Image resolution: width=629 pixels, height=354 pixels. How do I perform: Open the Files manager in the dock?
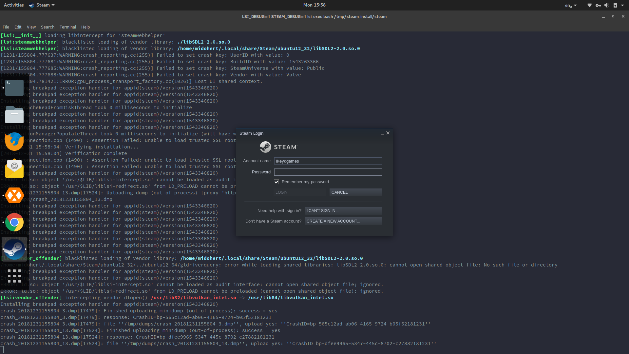point(14,115)
